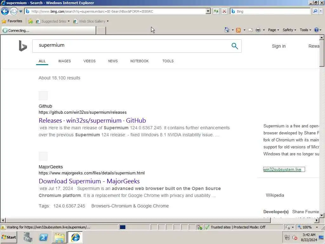325x244 pixels.
Task: Open the recent pages dropdown arrow
Action: click(21, 11)
